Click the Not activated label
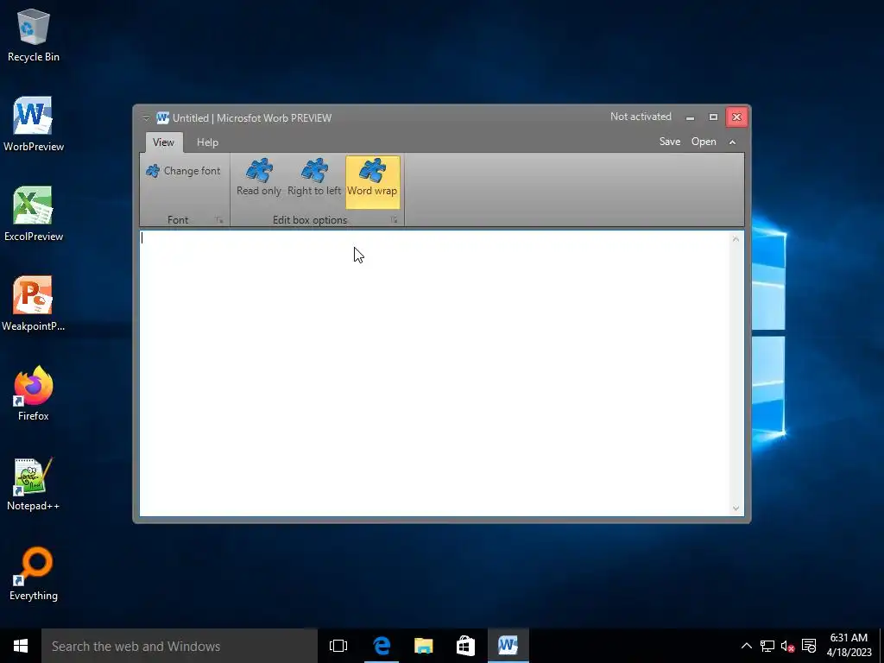Image resolution: width=884 pixels, height=663 pixels. tap(641, 117)
